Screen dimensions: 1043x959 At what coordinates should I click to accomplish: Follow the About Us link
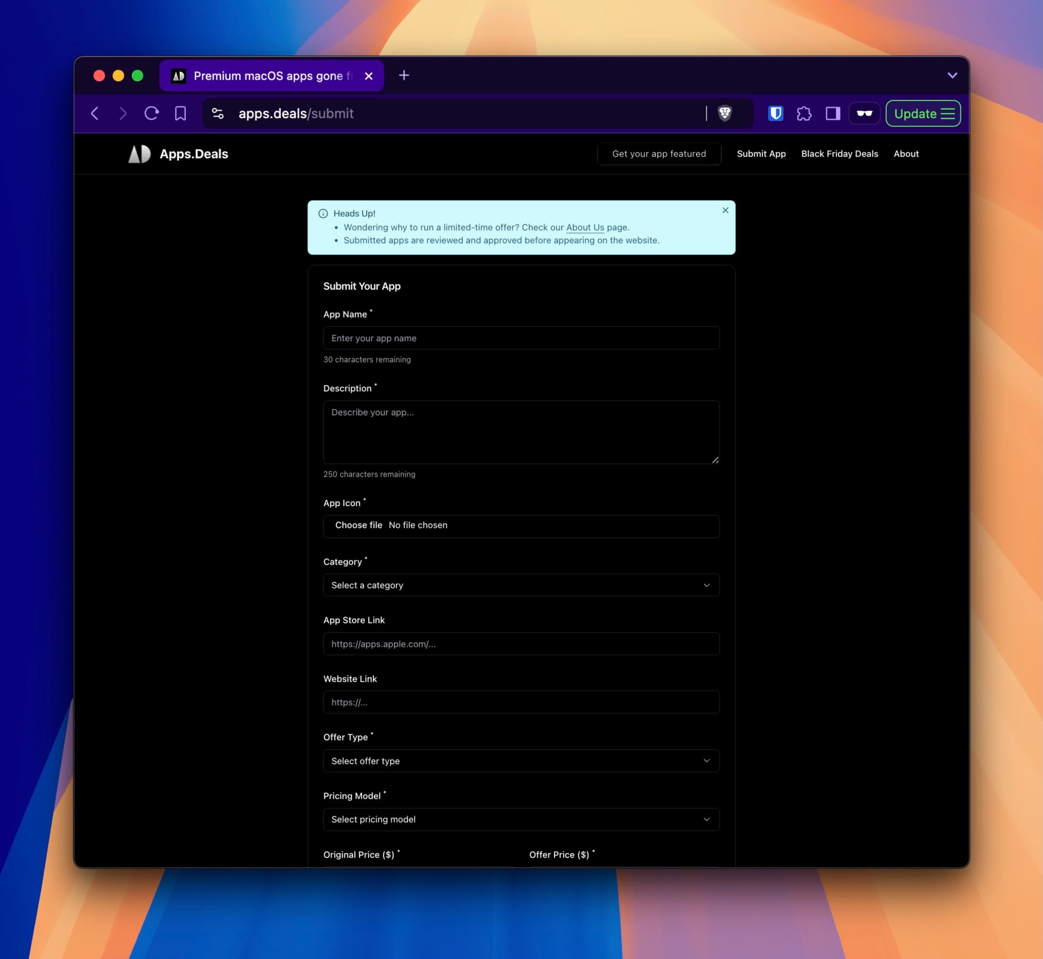tap(585, 227)
